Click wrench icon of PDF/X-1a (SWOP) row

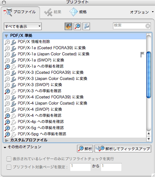pyautogui.click(x=13, y=60)
